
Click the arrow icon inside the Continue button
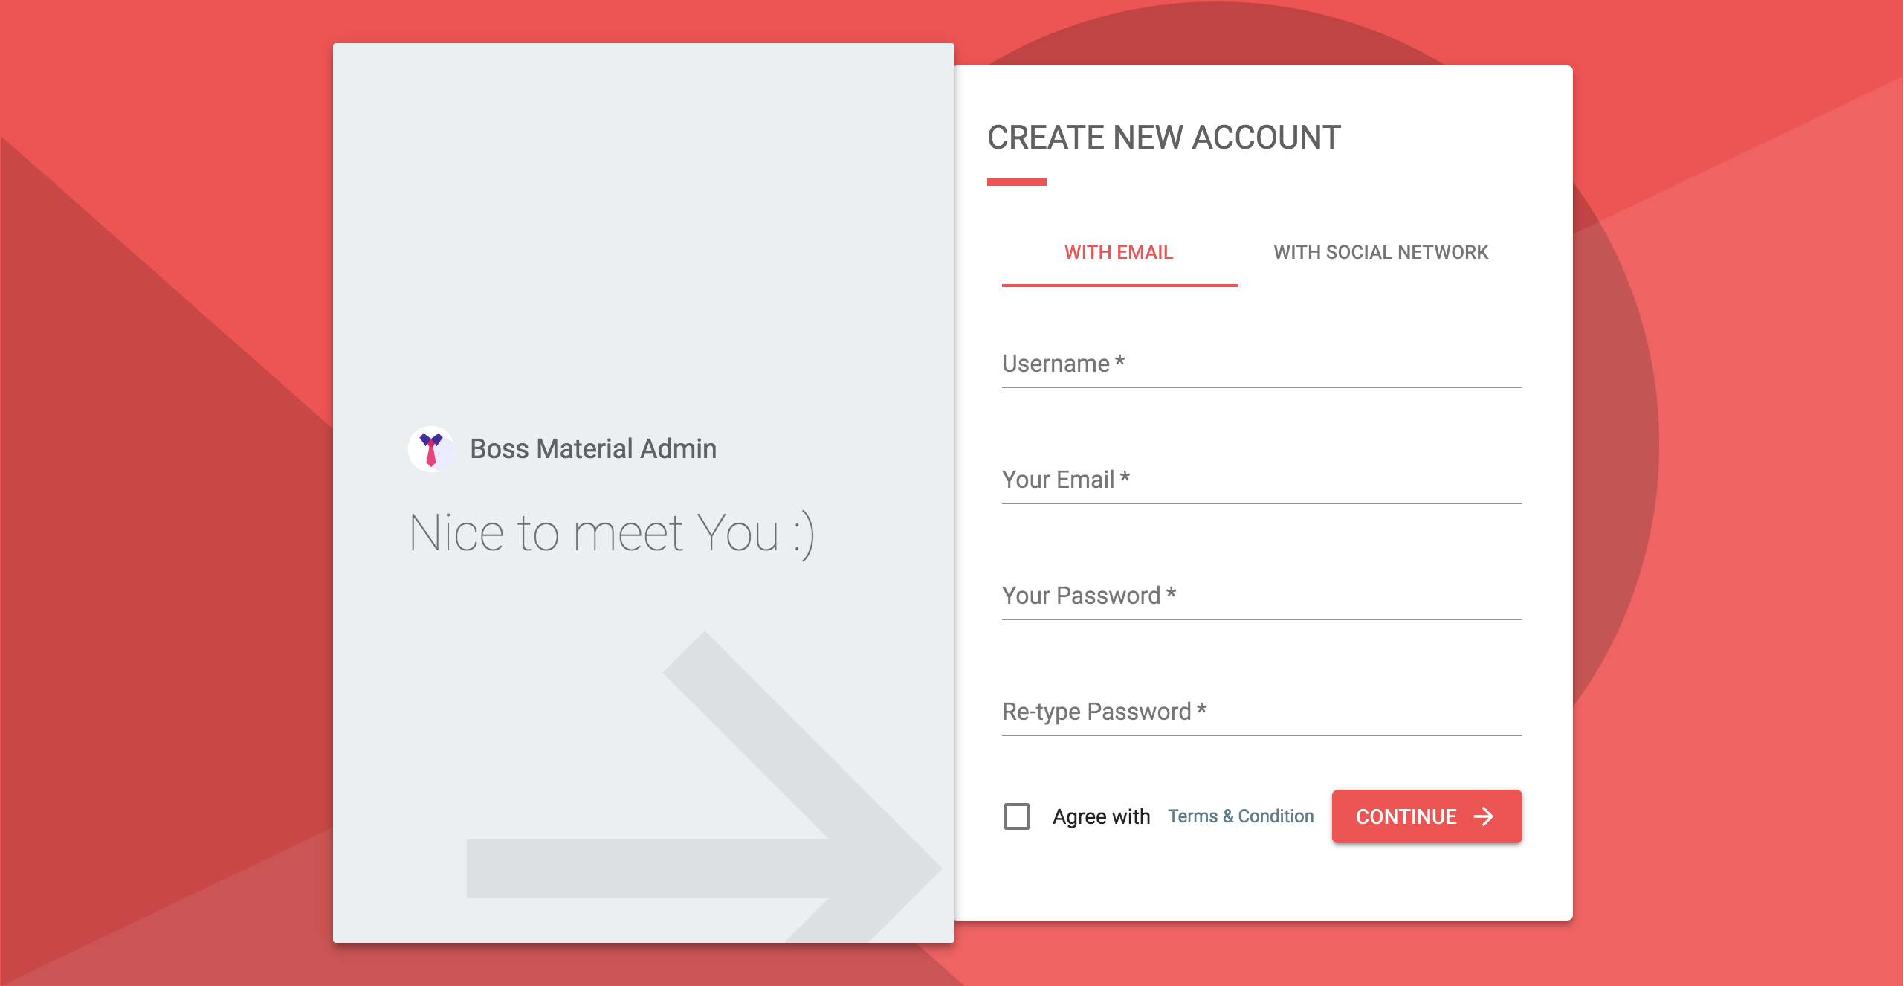1484,816
